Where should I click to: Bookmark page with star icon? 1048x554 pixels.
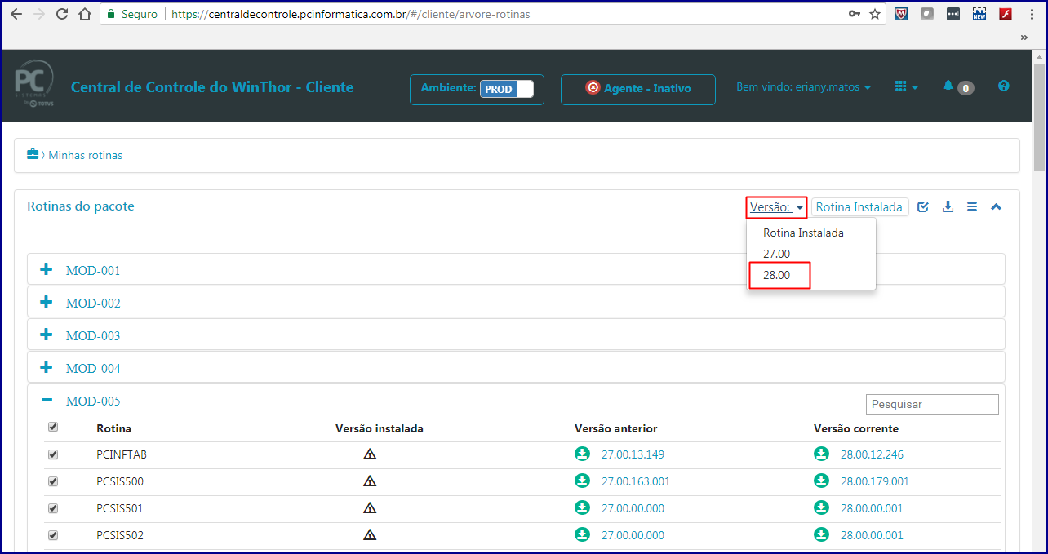(875, 14)
